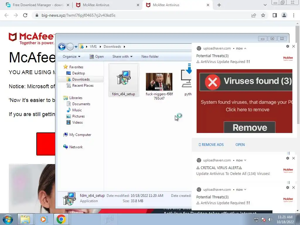Open the Documents library

point(81,104)
